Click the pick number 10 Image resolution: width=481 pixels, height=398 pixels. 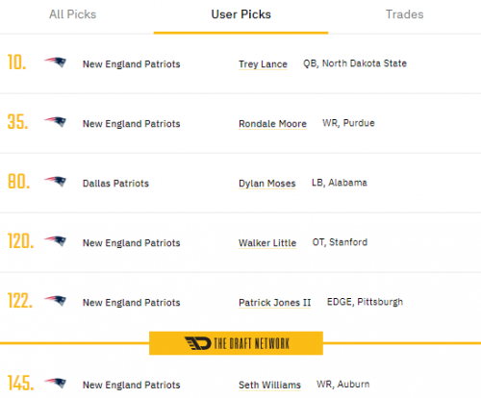[16, 62]
